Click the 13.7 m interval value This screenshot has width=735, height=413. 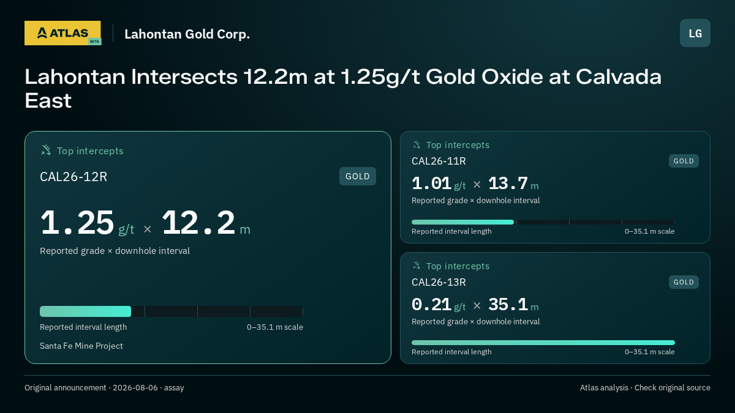pos(513,184)
